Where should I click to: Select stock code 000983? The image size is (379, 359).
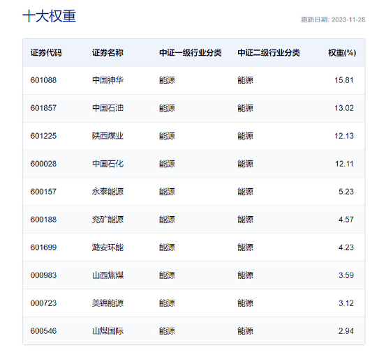point(43,275)
